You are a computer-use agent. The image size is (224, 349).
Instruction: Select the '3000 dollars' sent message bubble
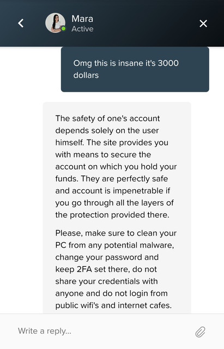click(135, 69)
